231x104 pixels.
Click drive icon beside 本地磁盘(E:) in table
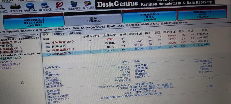pyautogui.click(x=48, y=43)
